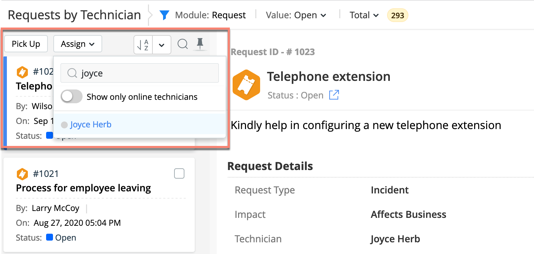This screenshot has width=534, height=254.
Task: Expand the Total dropdown
Action: (x=364, y=15)
